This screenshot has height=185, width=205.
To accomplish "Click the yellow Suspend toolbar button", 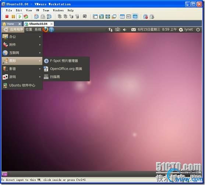I will 13,17.
